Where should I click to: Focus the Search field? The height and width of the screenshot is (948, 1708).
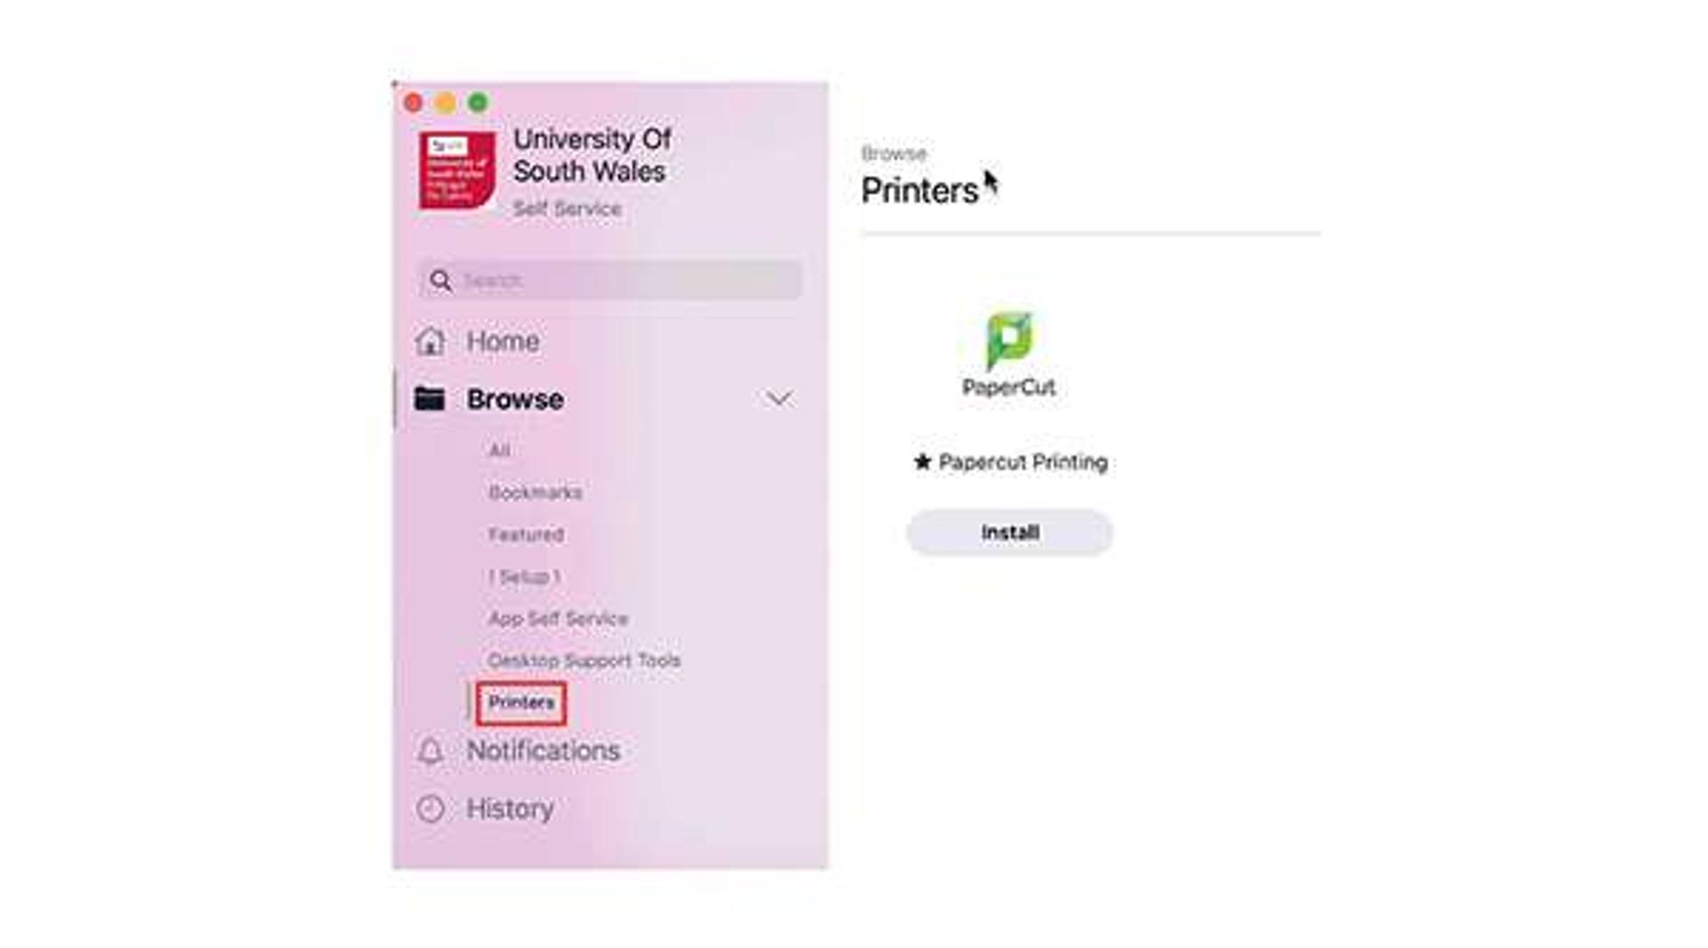click(x=610, y=281)
